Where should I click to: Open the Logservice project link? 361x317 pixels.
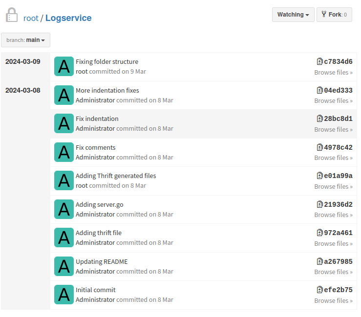68,18
